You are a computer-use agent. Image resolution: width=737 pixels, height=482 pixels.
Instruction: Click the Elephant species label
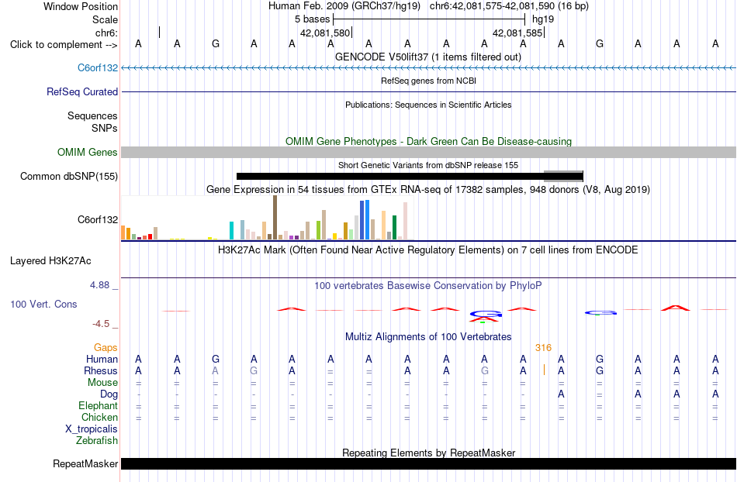coord(98,405)
